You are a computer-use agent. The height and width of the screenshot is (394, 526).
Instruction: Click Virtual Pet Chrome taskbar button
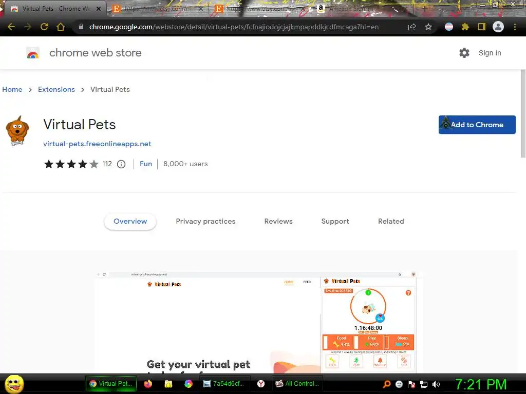click(111, 384)
